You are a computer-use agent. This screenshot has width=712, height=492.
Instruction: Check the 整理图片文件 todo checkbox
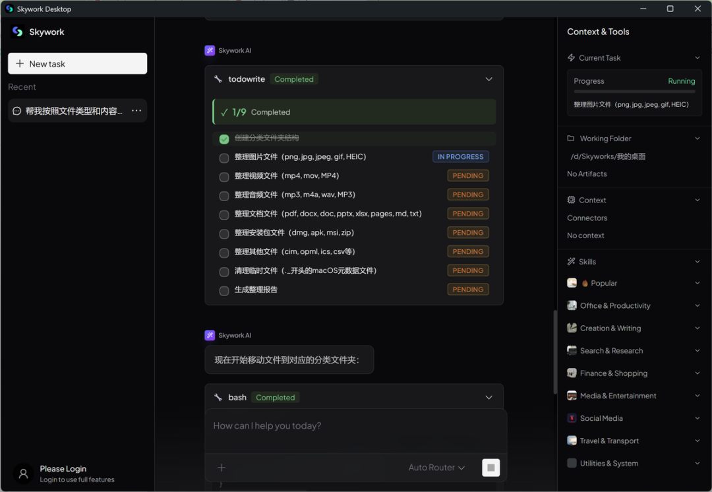224,158
